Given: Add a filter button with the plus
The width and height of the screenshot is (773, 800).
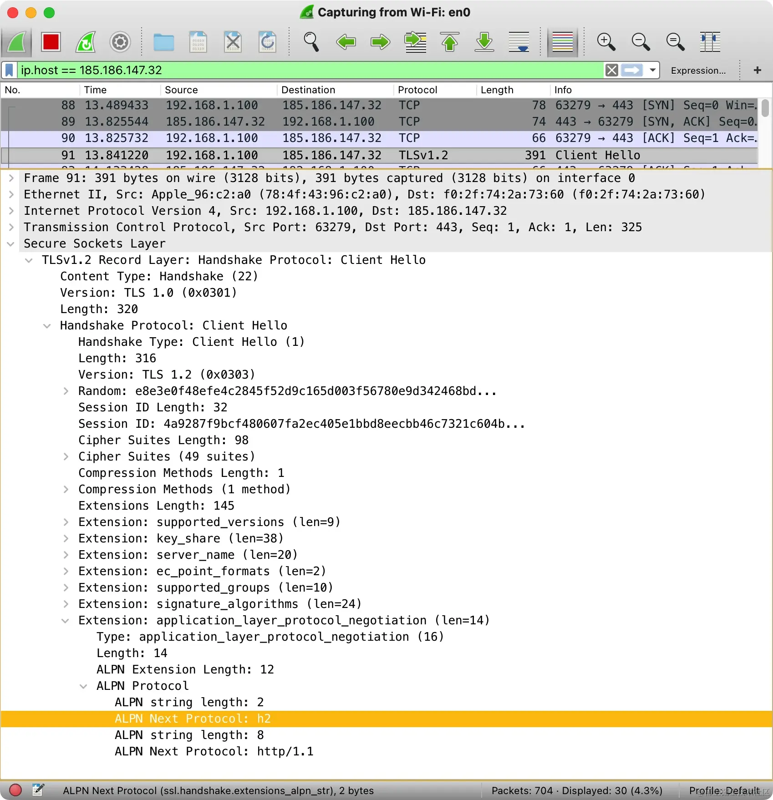Looking at the screenshot, I should pos(758,70).
